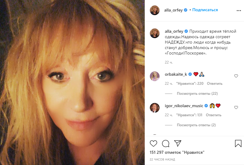Reply to the orbakaite_k comment
Screen dimensions: 244x165
pos(215,84)
